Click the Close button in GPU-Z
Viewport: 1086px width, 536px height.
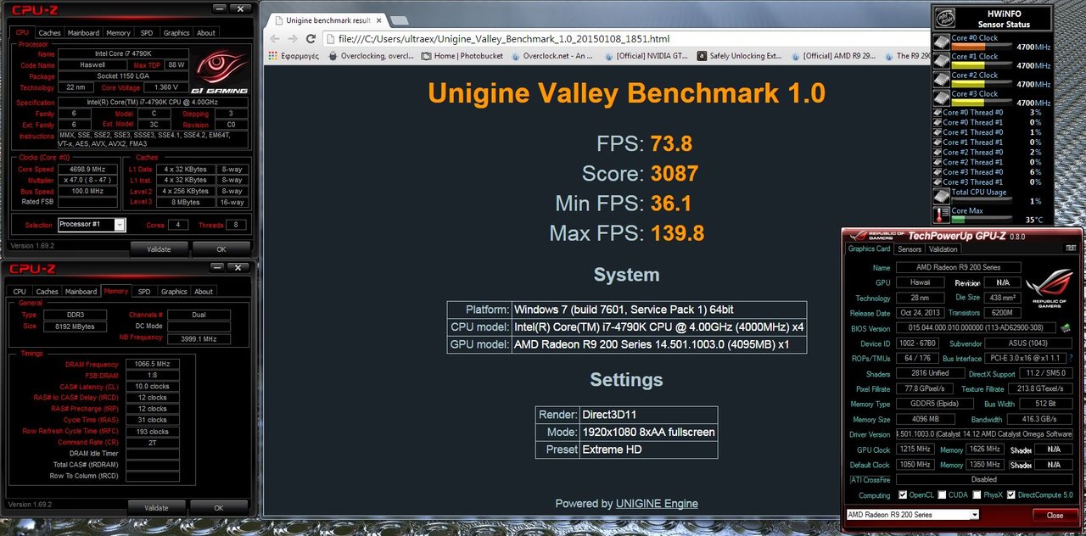(1055, 515)
